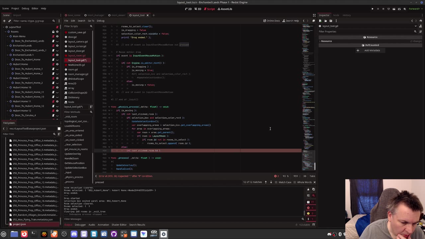Toggle visibility of Enchanted Lands node
425x239 pixels.
pos(57,45)
